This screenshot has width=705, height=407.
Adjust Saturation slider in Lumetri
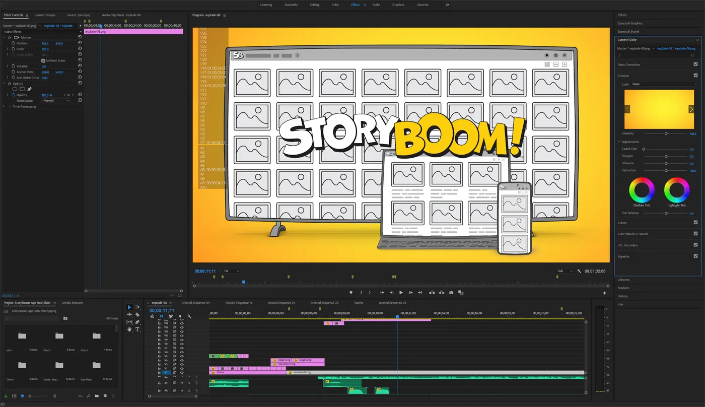[666, 170]
